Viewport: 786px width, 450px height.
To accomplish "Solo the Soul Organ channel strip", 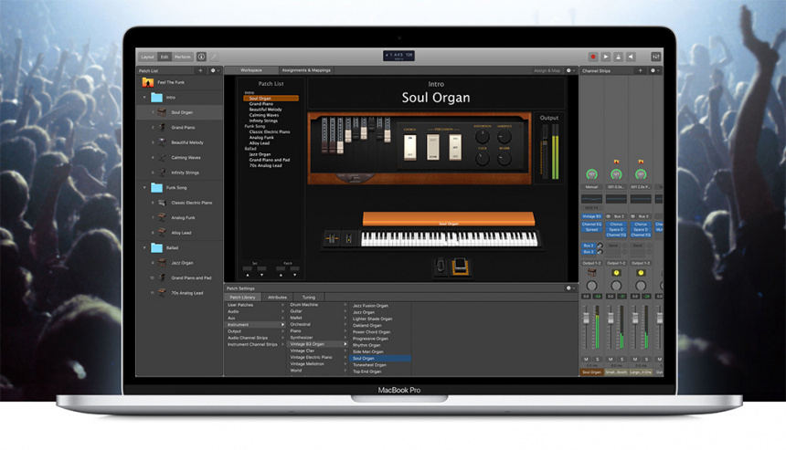I will coord(596,361).
